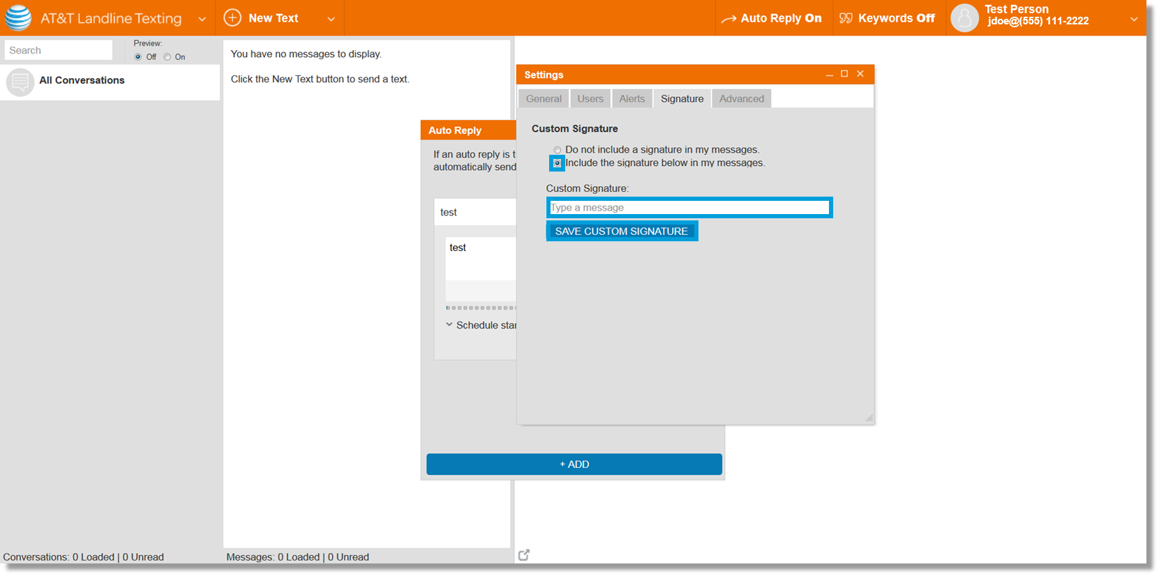Select 'Do not include a signature' radio
Image resolution: width=1159 pixels, height=576 pixels.
click(x=558, y=150)
